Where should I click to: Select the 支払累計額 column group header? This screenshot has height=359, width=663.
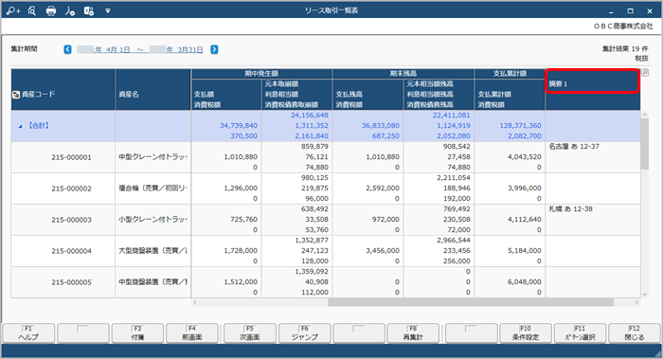point(510,74)
